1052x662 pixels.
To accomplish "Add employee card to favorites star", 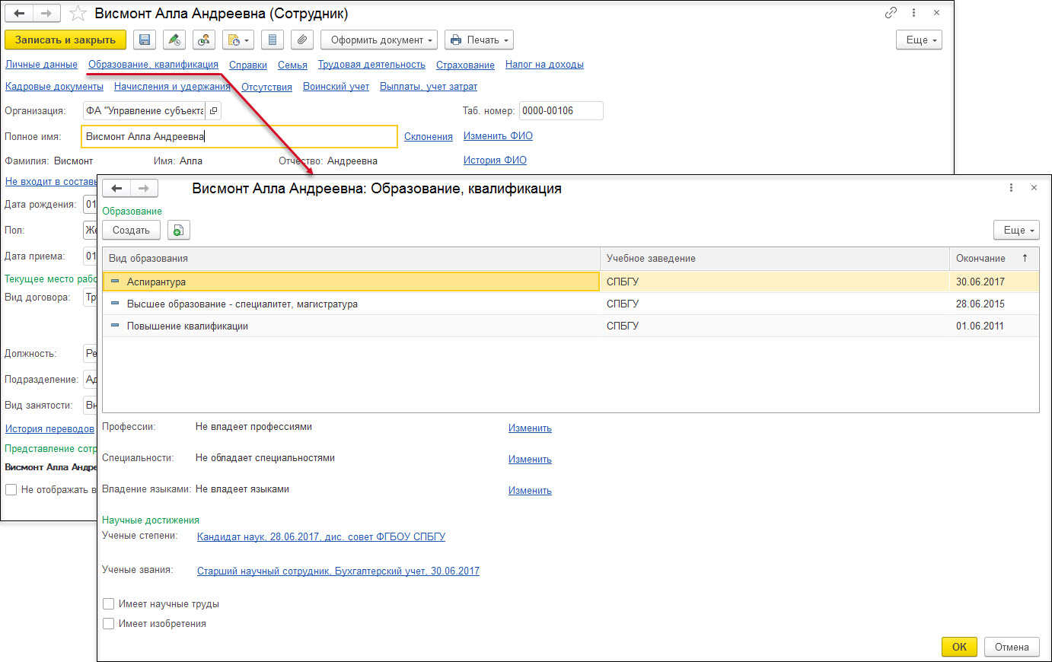I will [78, 14].
